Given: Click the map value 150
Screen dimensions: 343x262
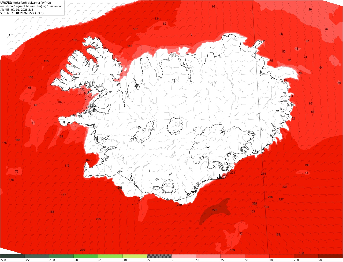Looking at the screenshot, I should (x=31, y=77).
